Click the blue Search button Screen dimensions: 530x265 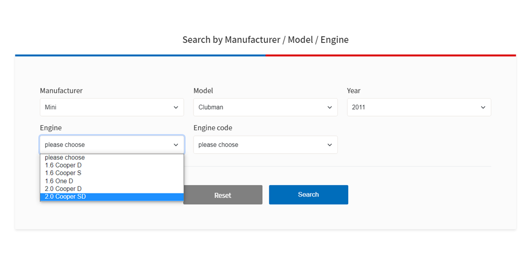pyautogui.click(x=308, y=195)
